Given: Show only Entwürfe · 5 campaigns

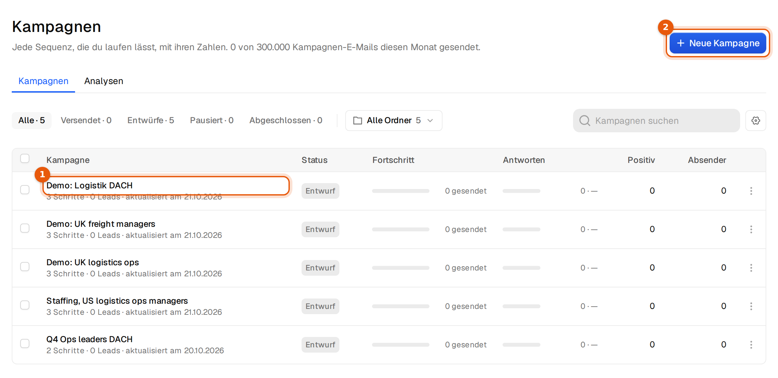Looking at the screenshot, I should tap(151, 121).
